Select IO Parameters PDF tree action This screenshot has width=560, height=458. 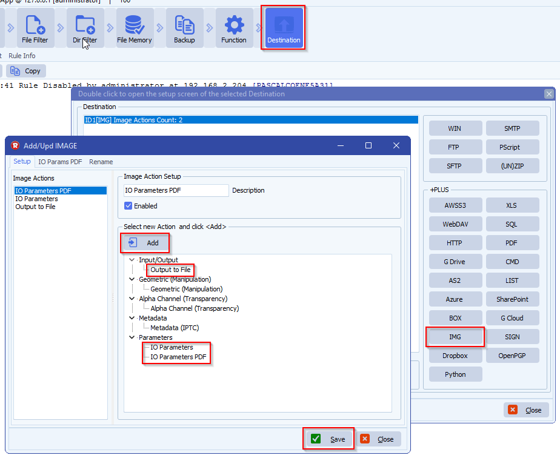coord(178,357)
